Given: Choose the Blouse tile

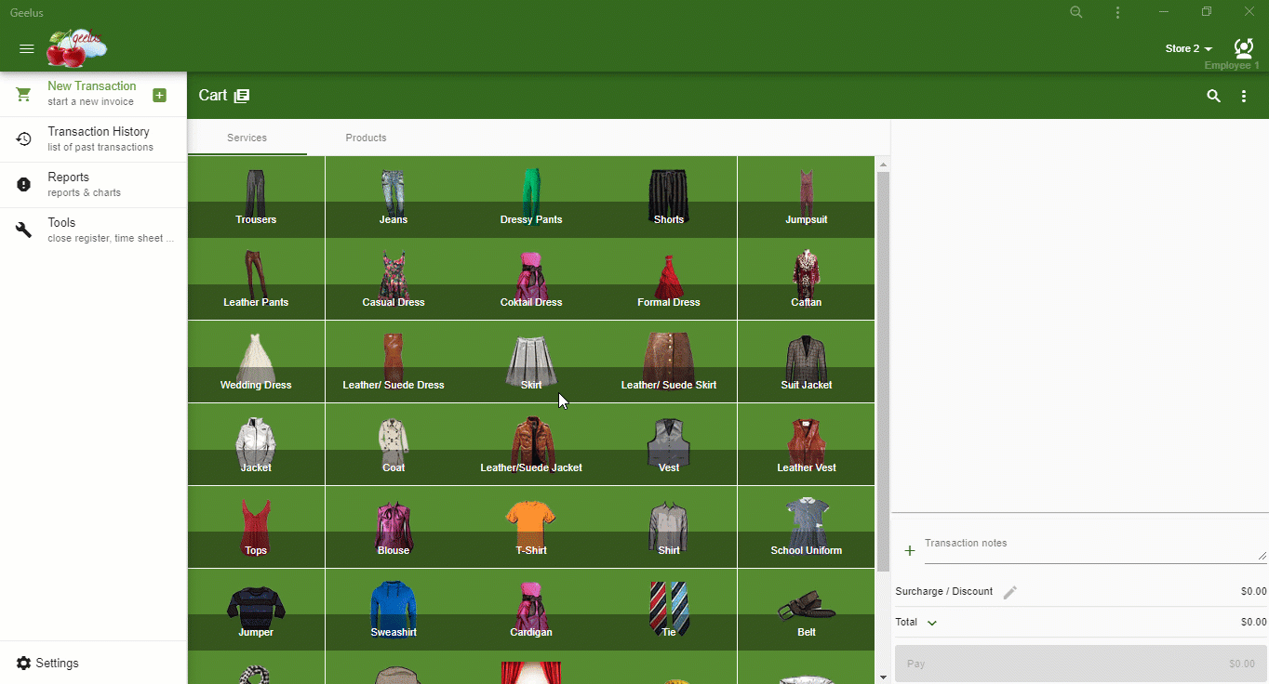Looking at the screenshot, I should point(394,527).
